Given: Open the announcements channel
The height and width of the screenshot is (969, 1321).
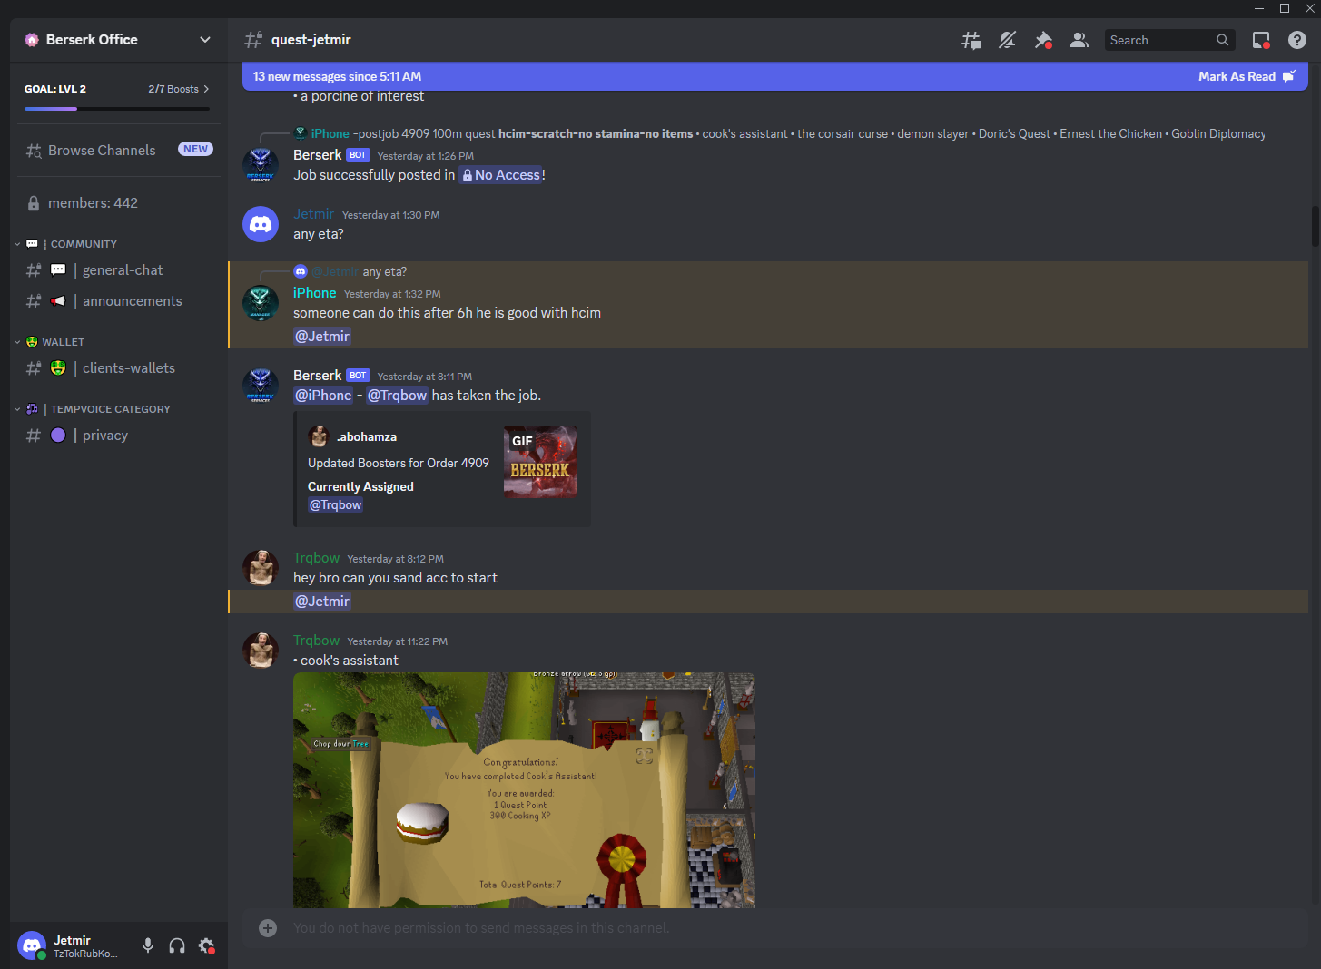Looking at the screenshot, I should click(119, 301).
